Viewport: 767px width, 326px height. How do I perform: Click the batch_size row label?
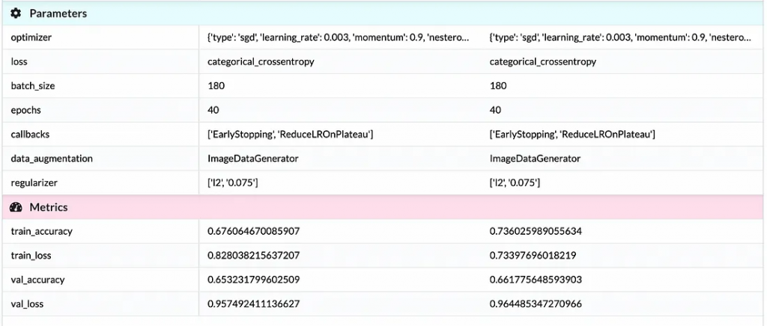point(33,86)
